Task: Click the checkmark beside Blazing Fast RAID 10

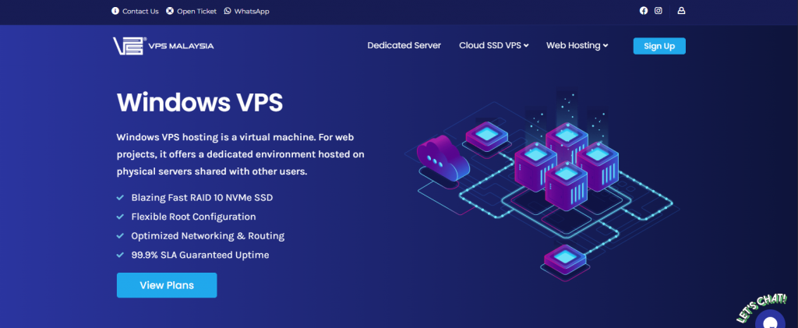Action: [120, 197]
